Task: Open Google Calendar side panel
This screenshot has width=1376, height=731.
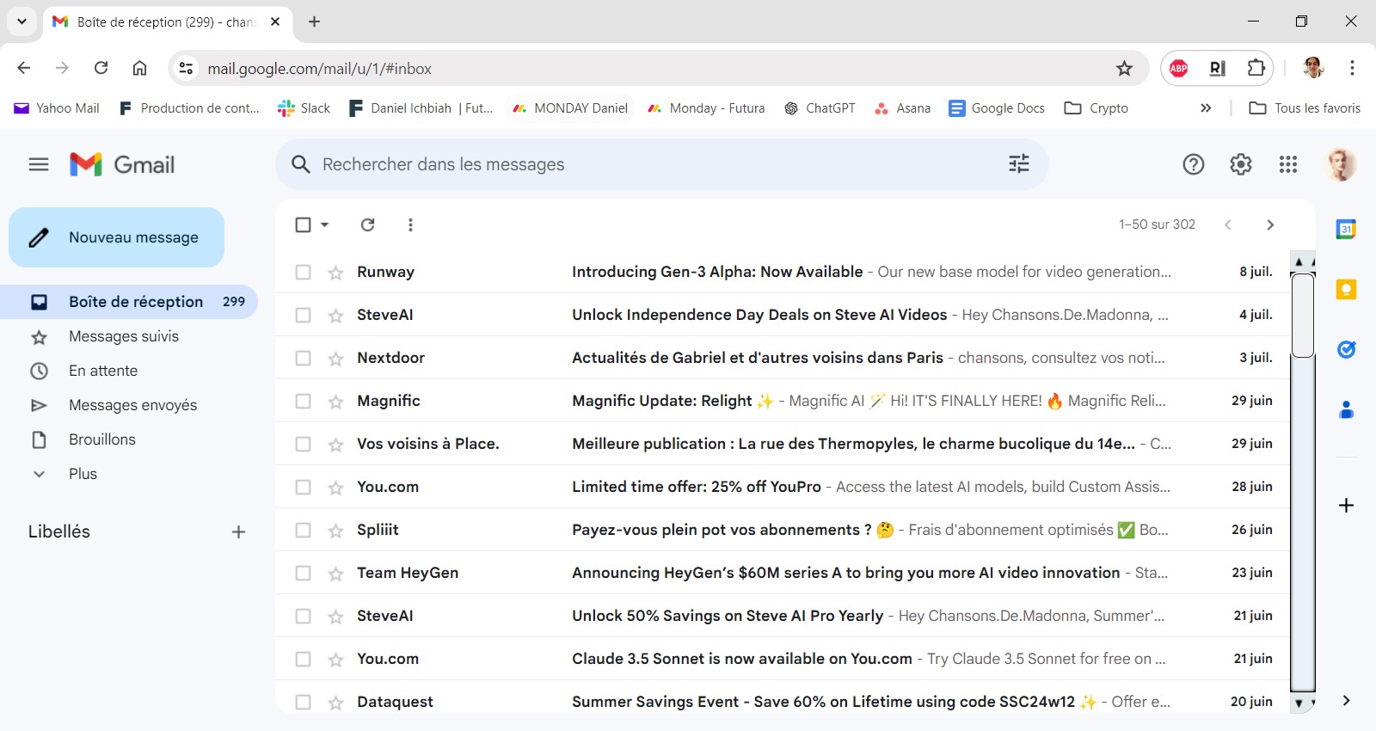Action: click(1346, 229)
